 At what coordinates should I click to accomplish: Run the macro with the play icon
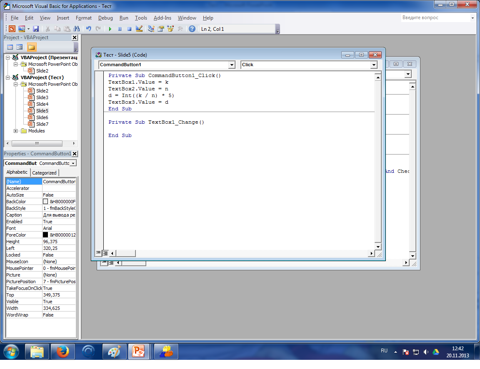110,29
